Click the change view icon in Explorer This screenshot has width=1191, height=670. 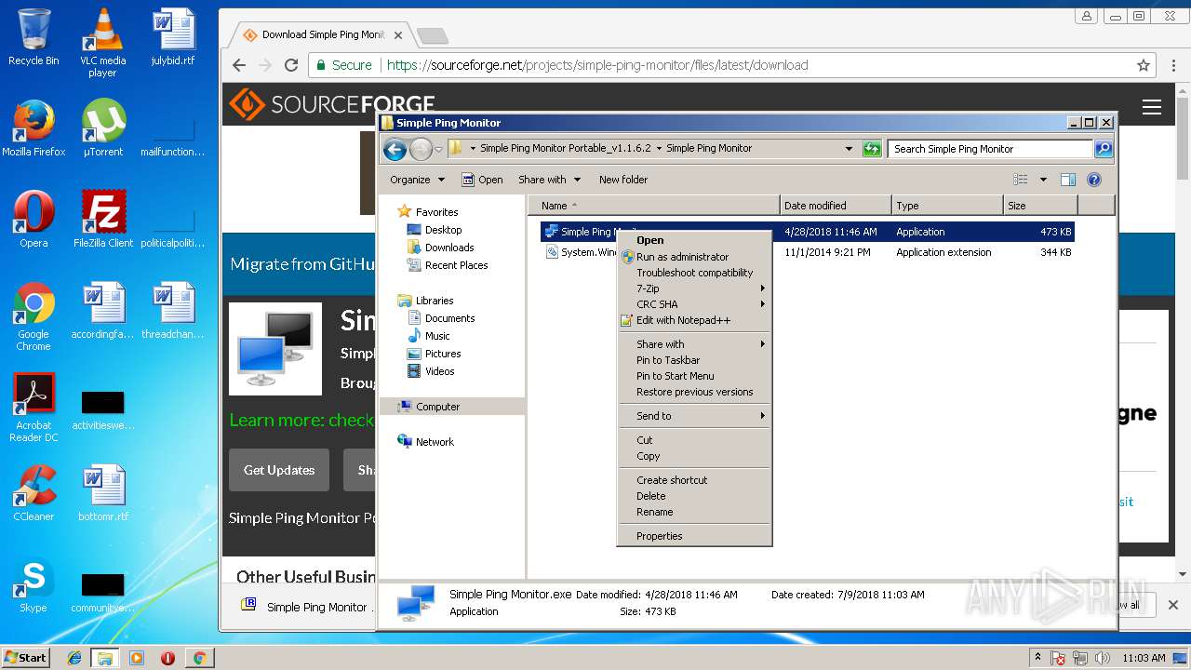click(x=1021, y=180)
